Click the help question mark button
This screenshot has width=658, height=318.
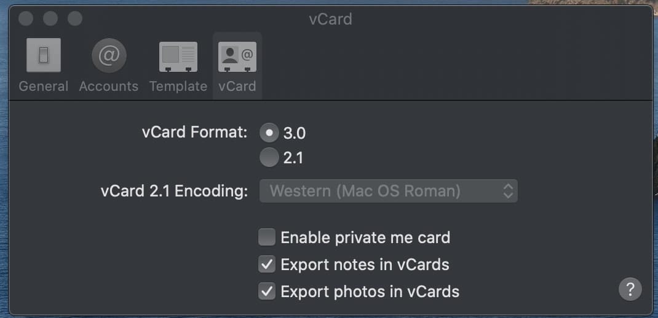[x=630, y=289]
